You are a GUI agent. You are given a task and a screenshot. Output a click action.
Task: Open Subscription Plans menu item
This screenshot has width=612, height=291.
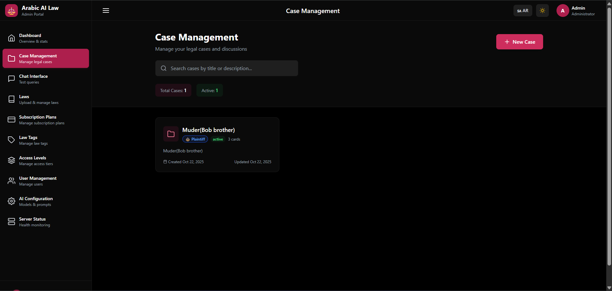point(46,120)
